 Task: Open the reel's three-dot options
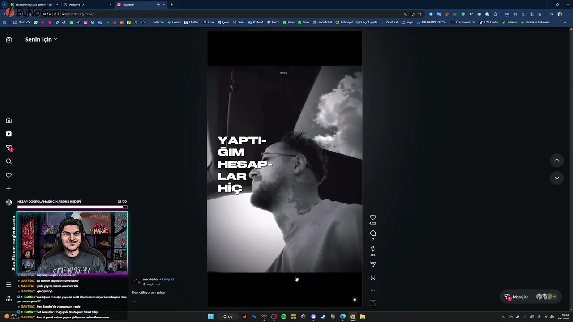373,290
